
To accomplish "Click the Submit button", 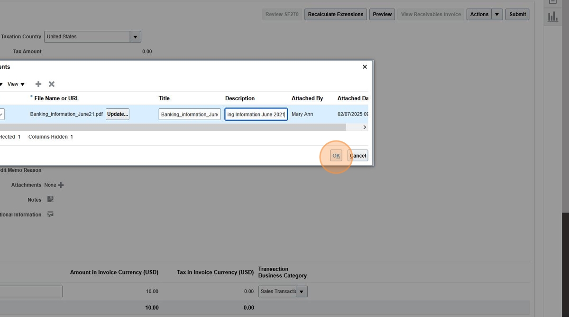I will (x=517, y=14).
